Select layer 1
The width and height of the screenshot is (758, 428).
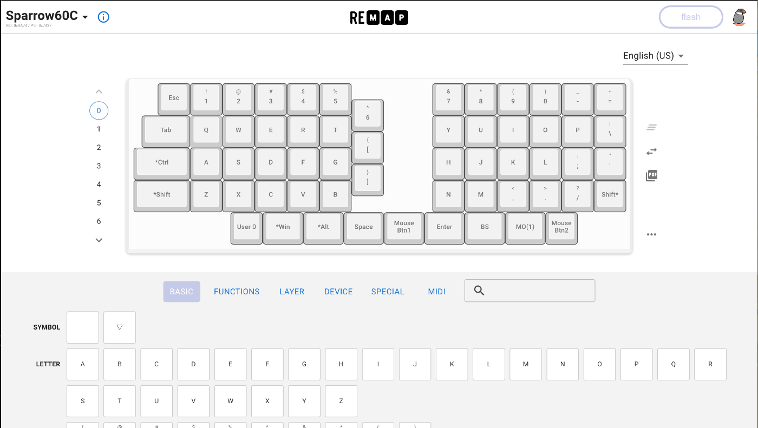(99, 129)
